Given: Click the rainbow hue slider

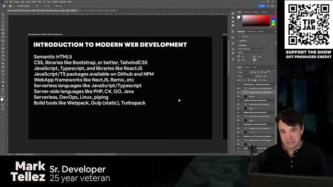Looking at the screenshot, I should (273, 21).
